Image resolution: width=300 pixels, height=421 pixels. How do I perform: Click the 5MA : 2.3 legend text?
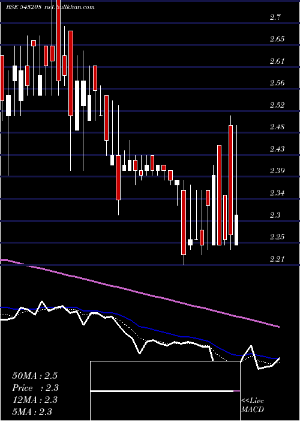pos(32,411)
